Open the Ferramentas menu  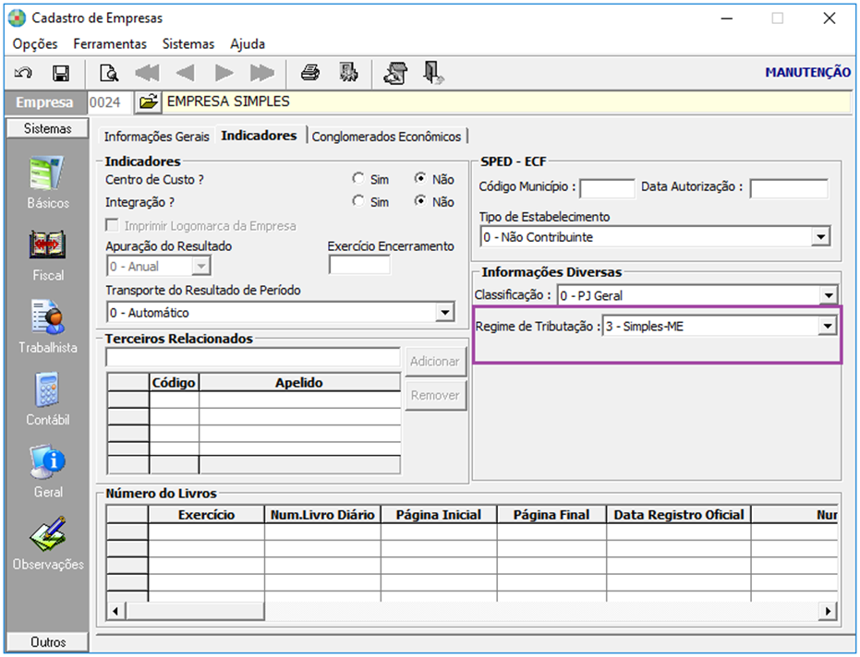click(110, 44)
